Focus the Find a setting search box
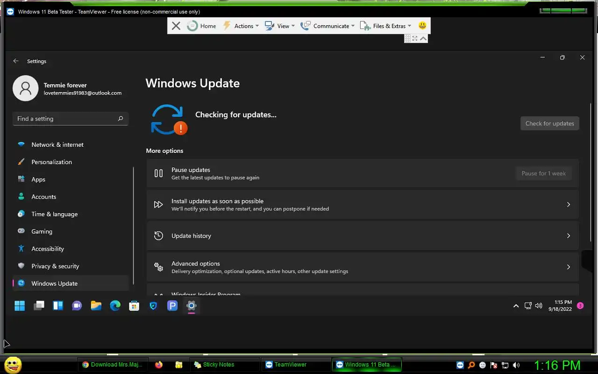598x374 pixels. pyautogui.click(x=71, y=119)
